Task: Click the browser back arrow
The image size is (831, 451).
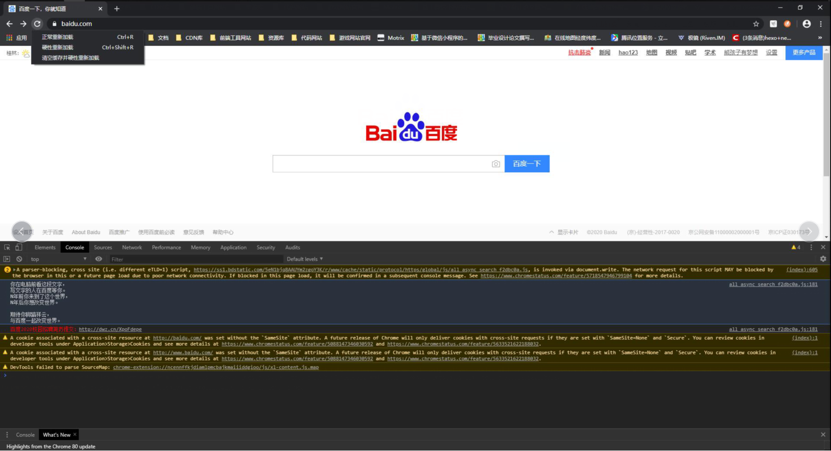Action: (x=9, y=23)
